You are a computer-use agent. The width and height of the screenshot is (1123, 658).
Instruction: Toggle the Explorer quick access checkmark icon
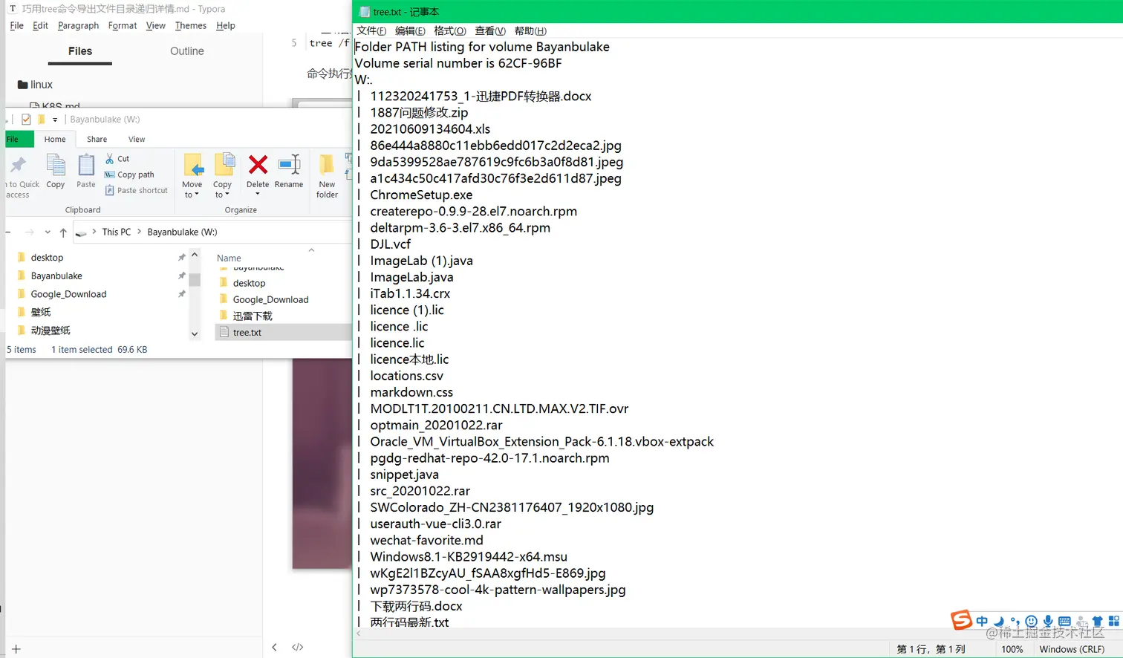click(26, 119)
